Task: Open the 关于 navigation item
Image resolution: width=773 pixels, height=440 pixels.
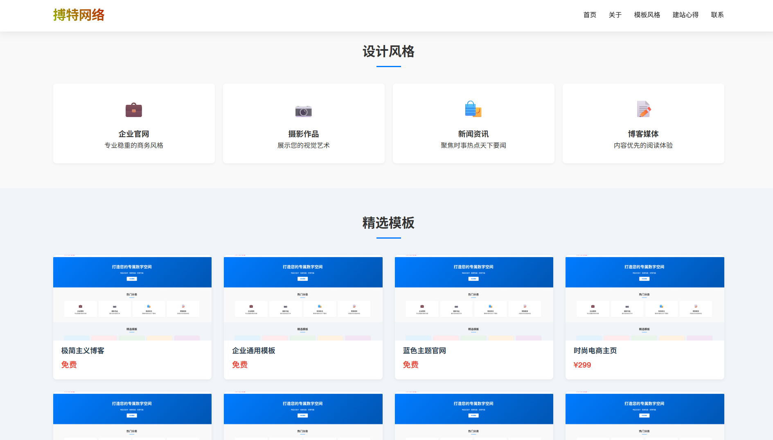Action: pos(615,15)
